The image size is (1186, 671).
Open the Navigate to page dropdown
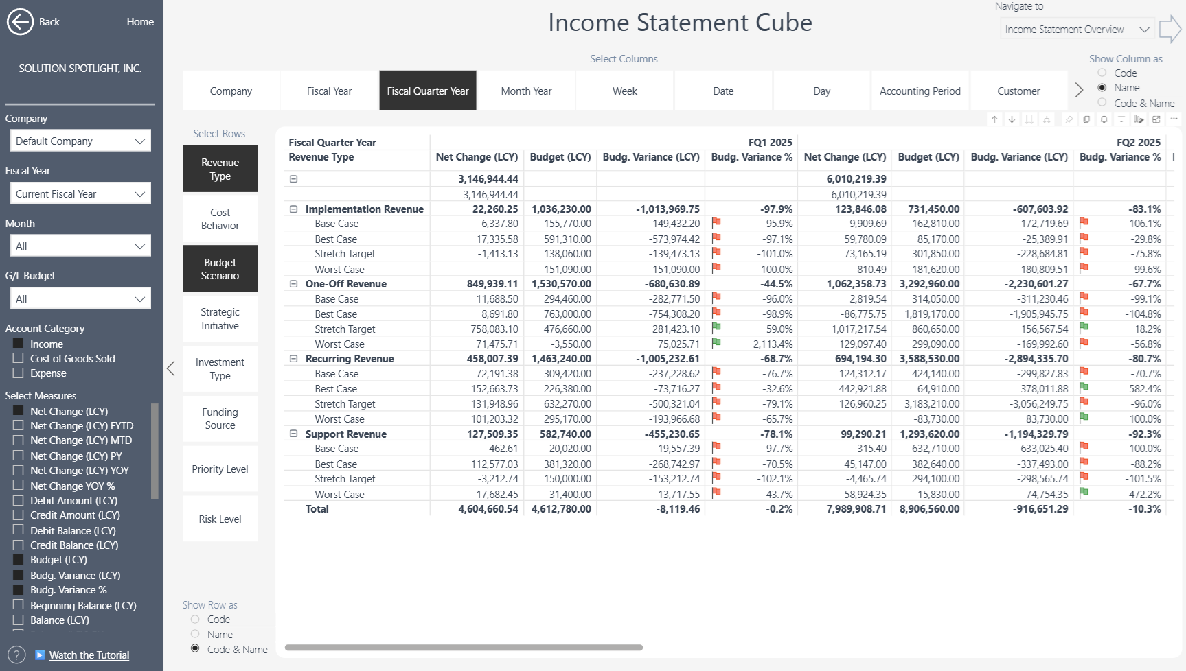click(x=1076, y=30)
